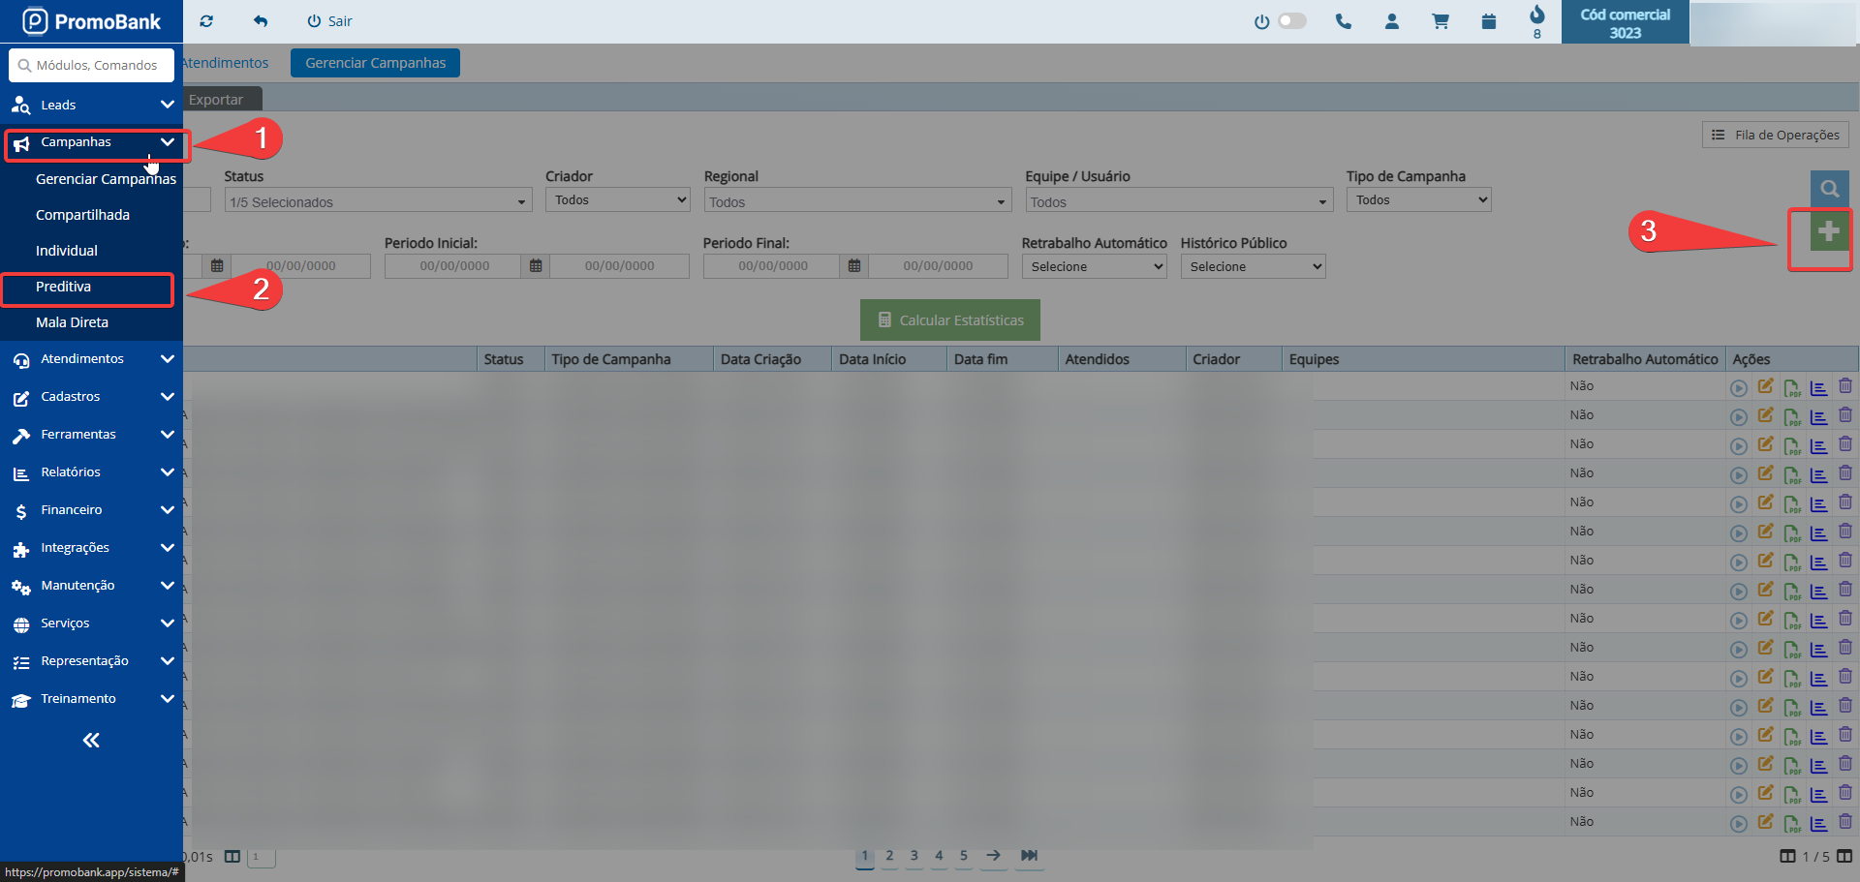Click the refresh icon in top bar
The height and width of the screenshot is (882, 1860).
pyautogui.click(x=206, y=21)
